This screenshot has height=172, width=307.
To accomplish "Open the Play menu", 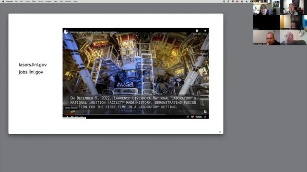I will point(61,1).
